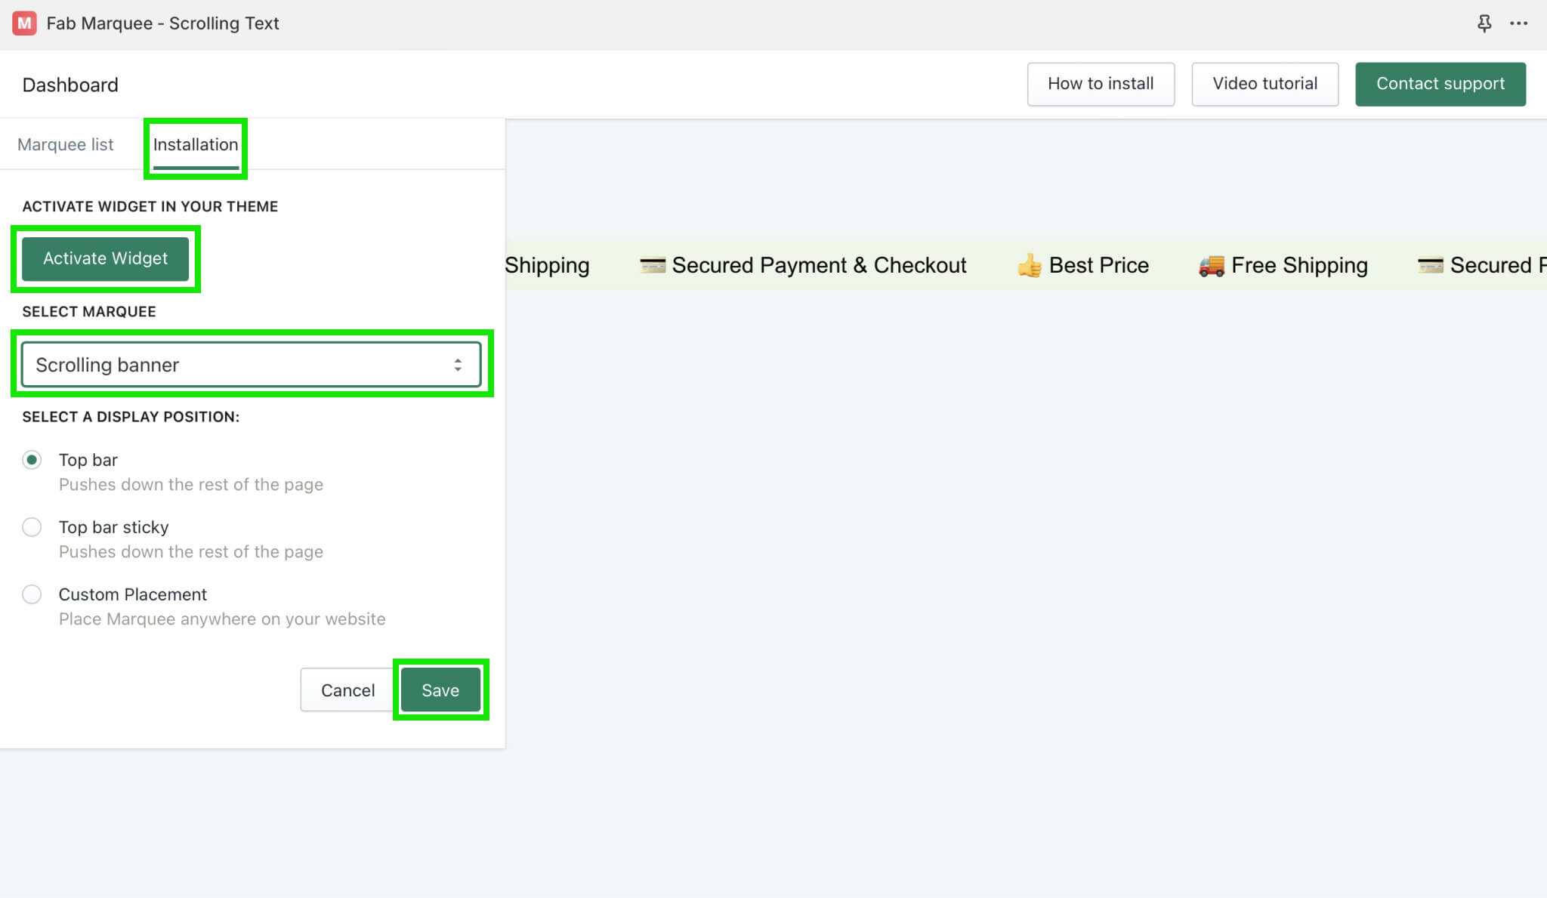Viewport: 1547px width, 898px height.
Task: Click the truck icon beside Free Shipping
Action: [x=1212, y=265]
